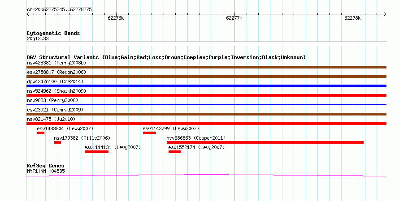The width and height of the screenshot is (399, 201).
Task: Click the 62276k ruler tick label
Action: (116, 18)
